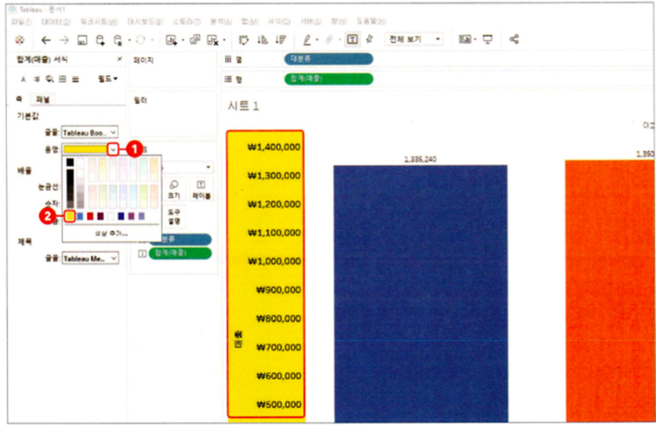Open dropdown arrow beside Highlight pen icon
The height and width of the screenshot is (425, 656).
(x=317, y=41)
